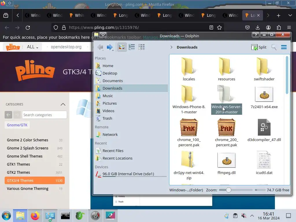This screenshot has height=222, width=296.
Task: Select d3dcompiler_47.dll file
Action: [x=264, y=130]
